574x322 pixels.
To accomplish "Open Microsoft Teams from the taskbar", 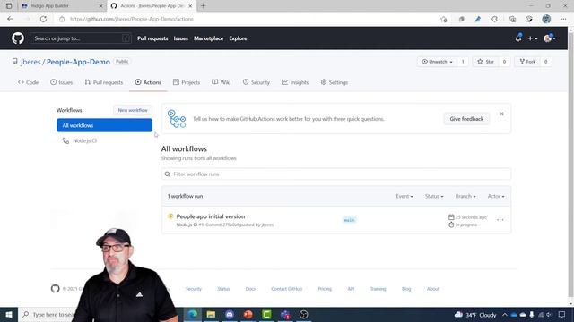I will [x=285, y=314].
